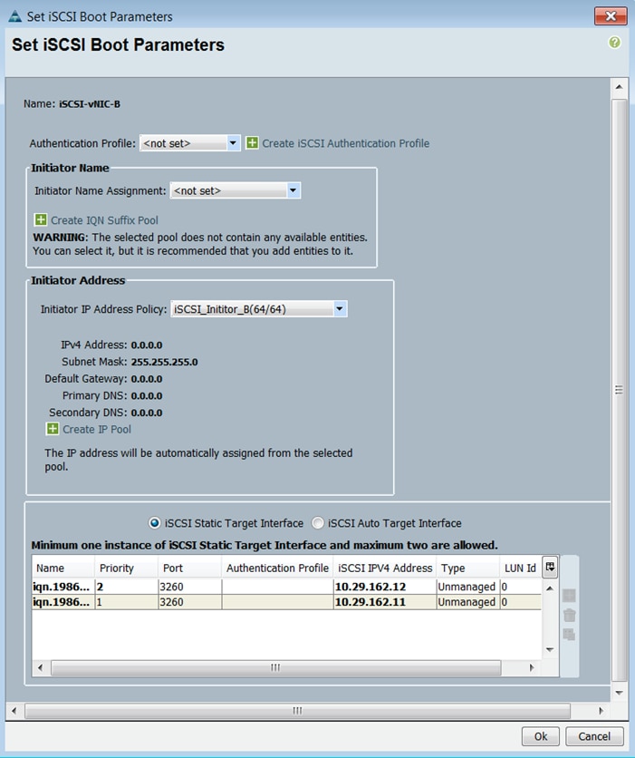Click the modify icon below the trash
This screenshot has width=635, height=758.
(570, 635)
